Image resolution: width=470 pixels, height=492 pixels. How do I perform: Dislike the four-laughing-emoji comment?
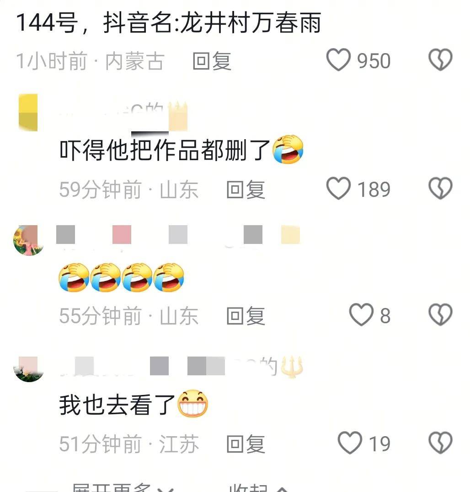[x=441, y=315]
